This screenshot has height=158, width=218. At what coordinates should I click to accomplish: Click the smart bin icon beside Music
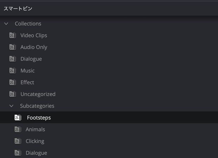(13, 70)
